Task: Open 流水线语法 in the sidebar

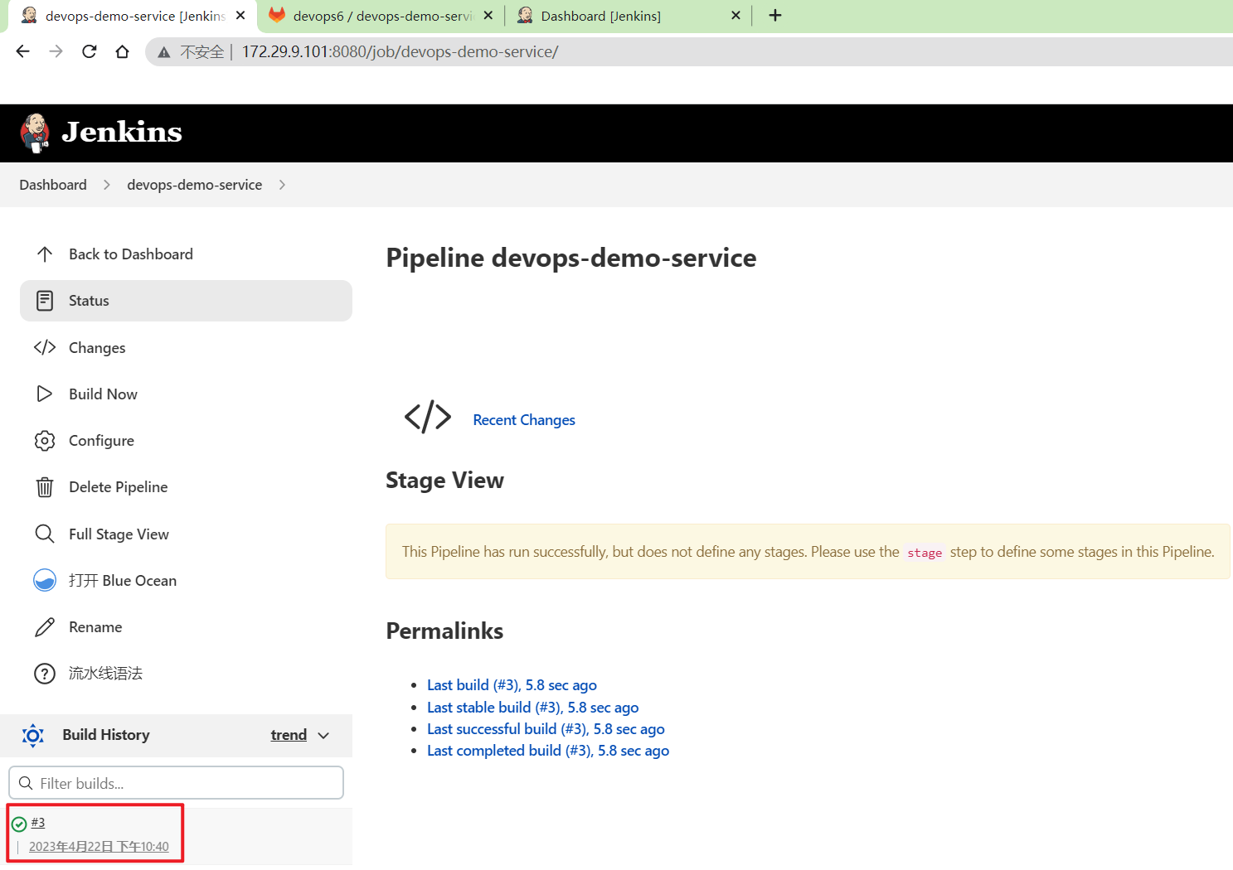Action: (x=186, y=674)
